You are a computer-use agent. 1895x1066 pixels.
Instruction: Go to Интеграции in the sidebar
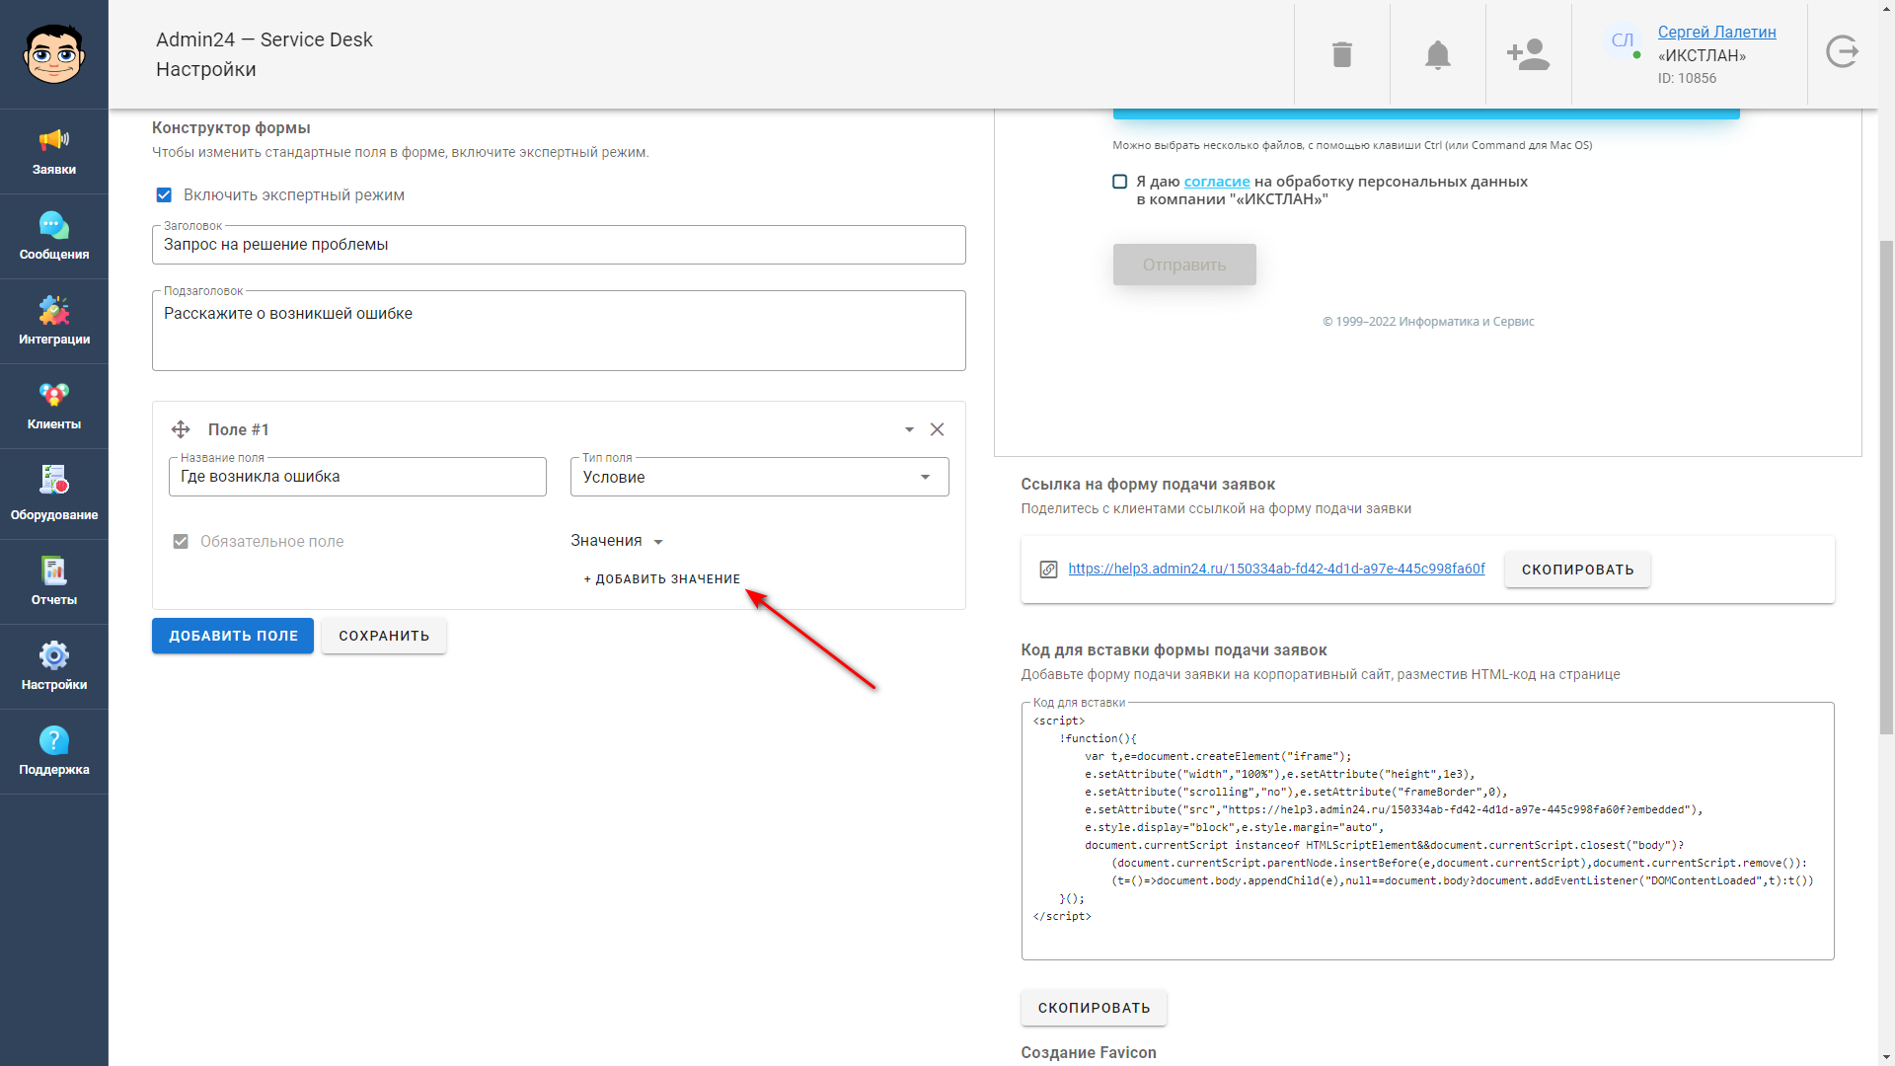coord(54,322)
